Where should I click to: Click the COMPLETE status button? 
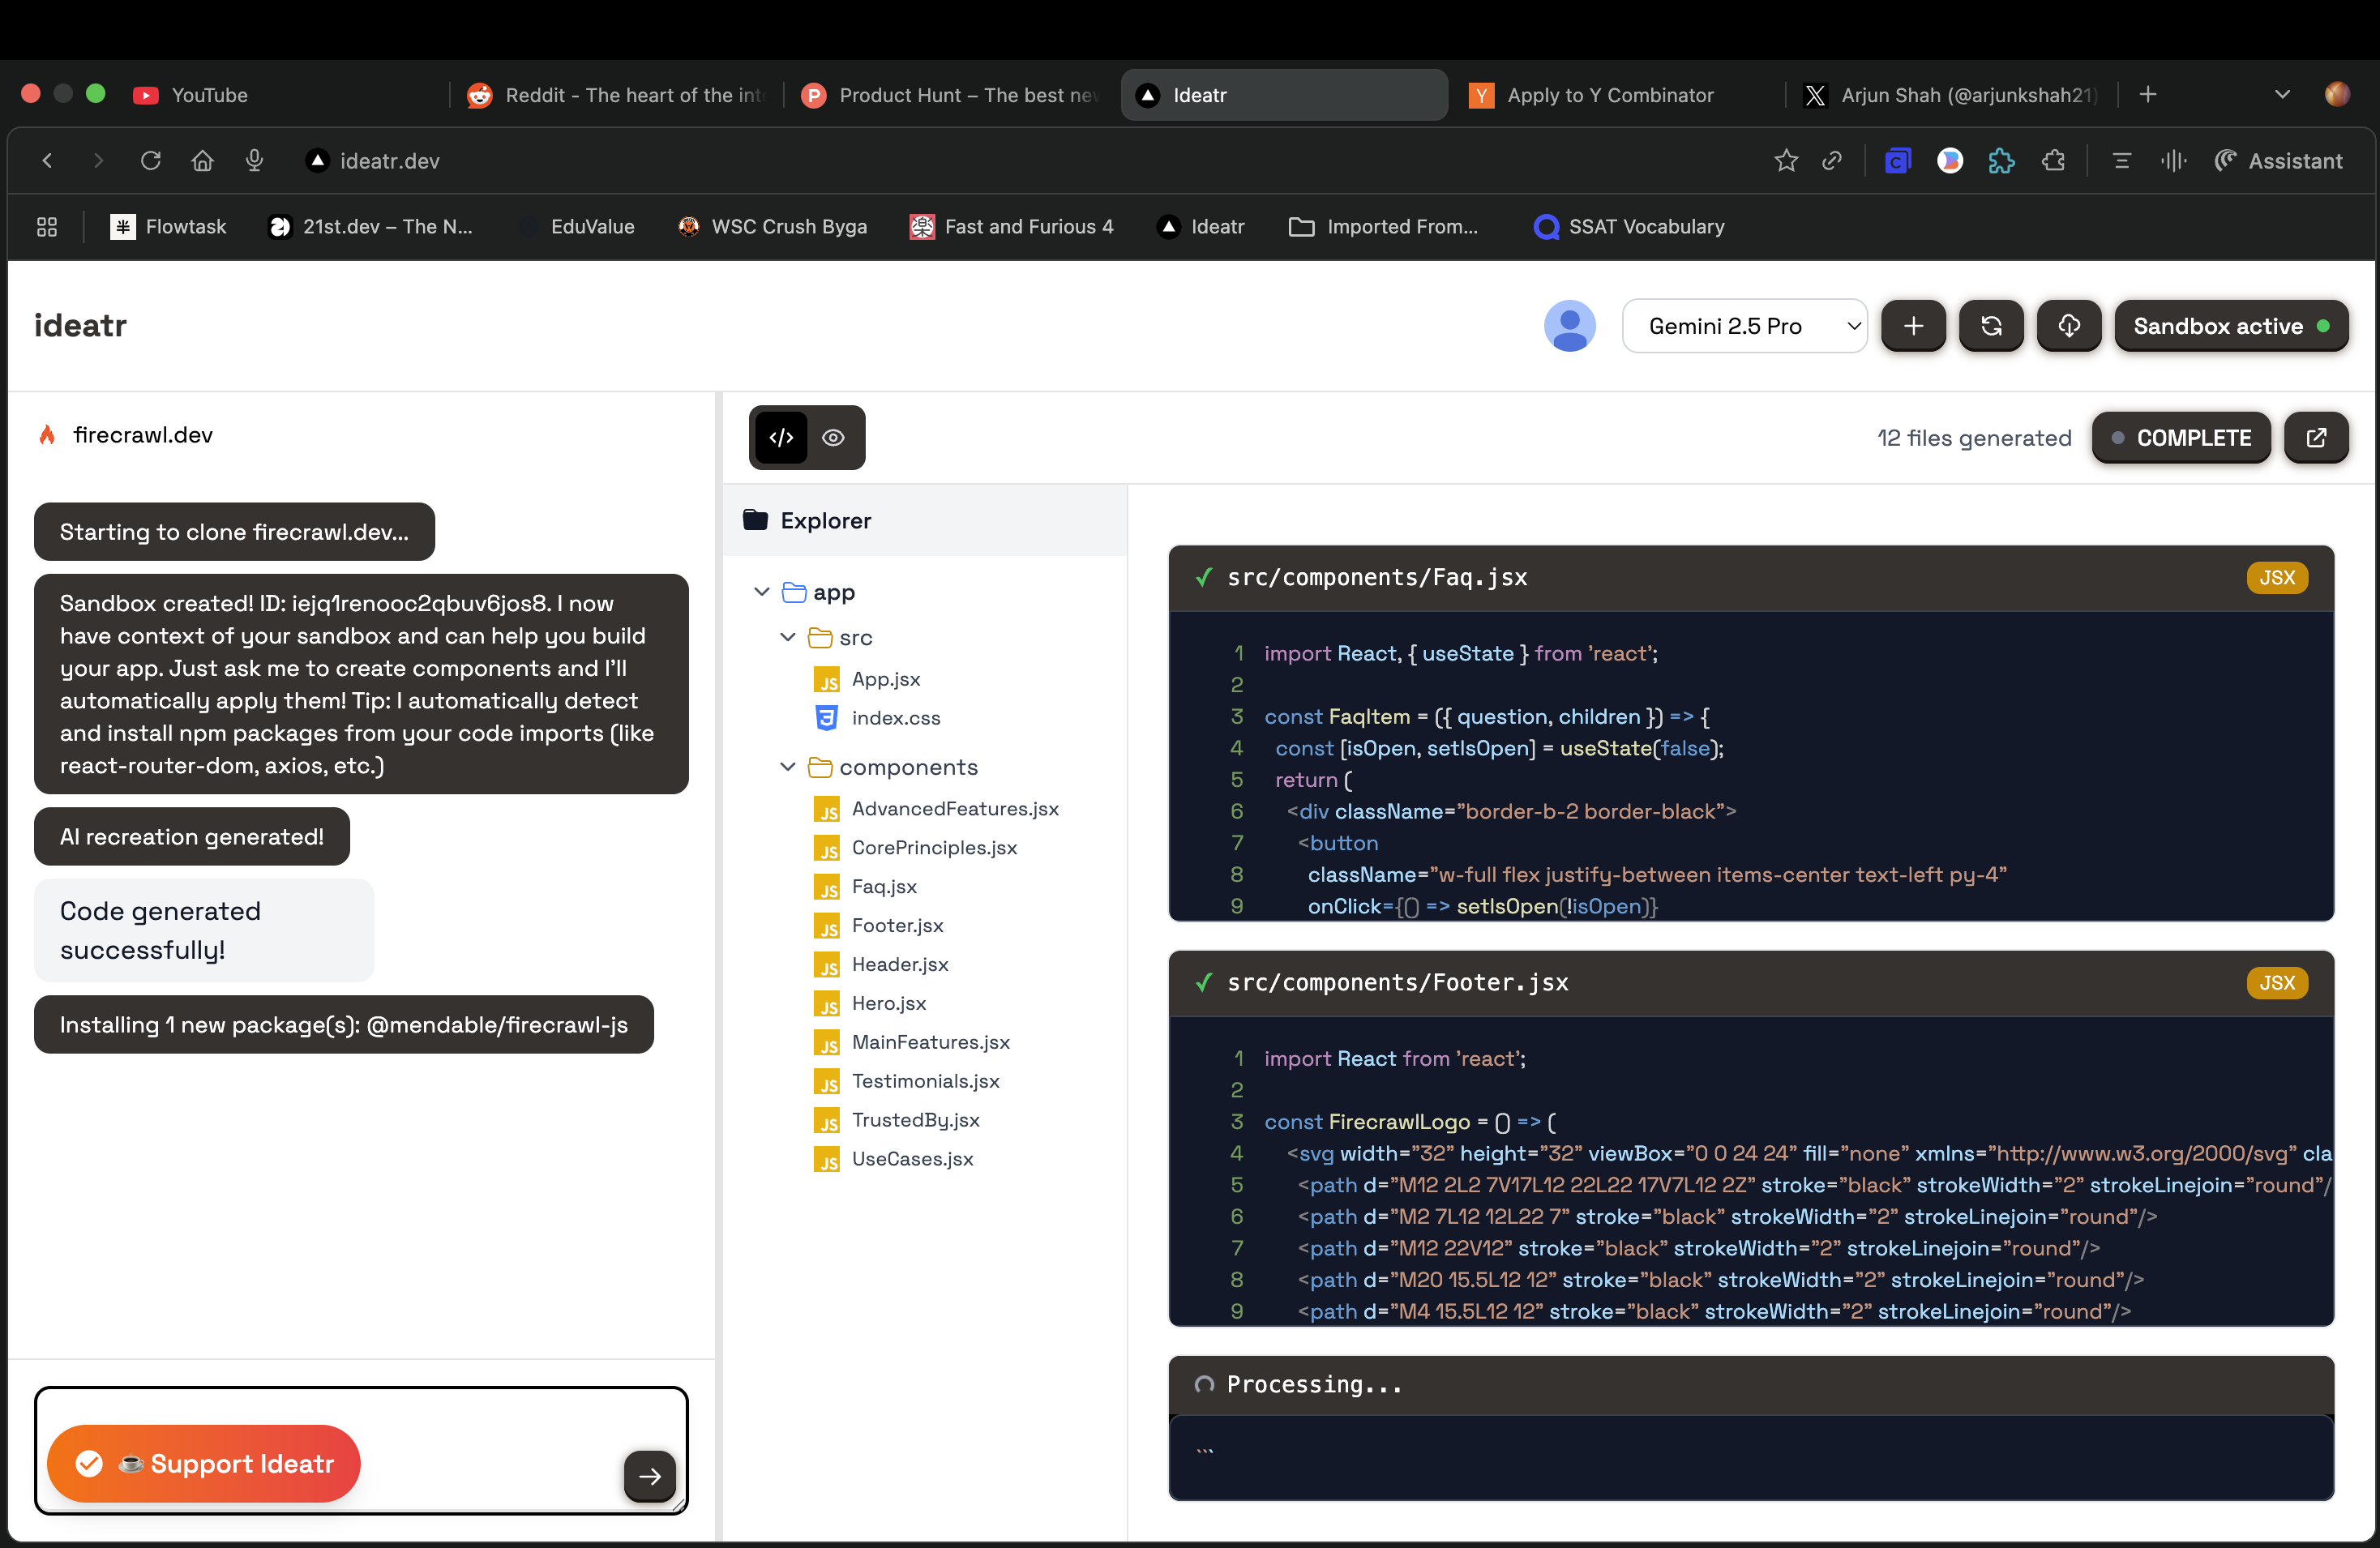coord(2181,438)
